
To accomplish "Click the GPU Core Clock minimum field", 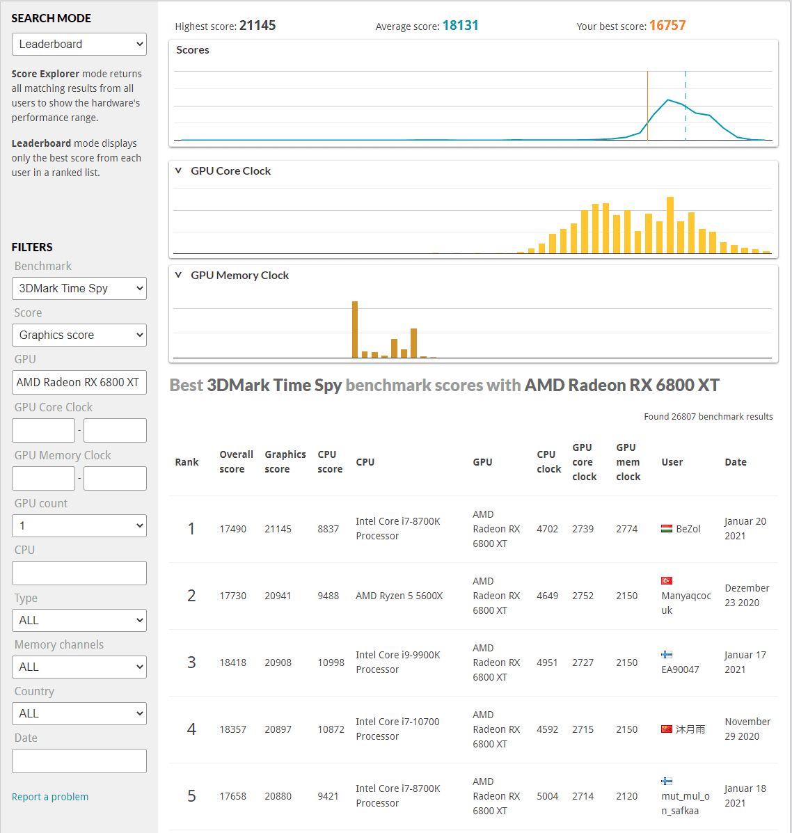I will [44, 430].
